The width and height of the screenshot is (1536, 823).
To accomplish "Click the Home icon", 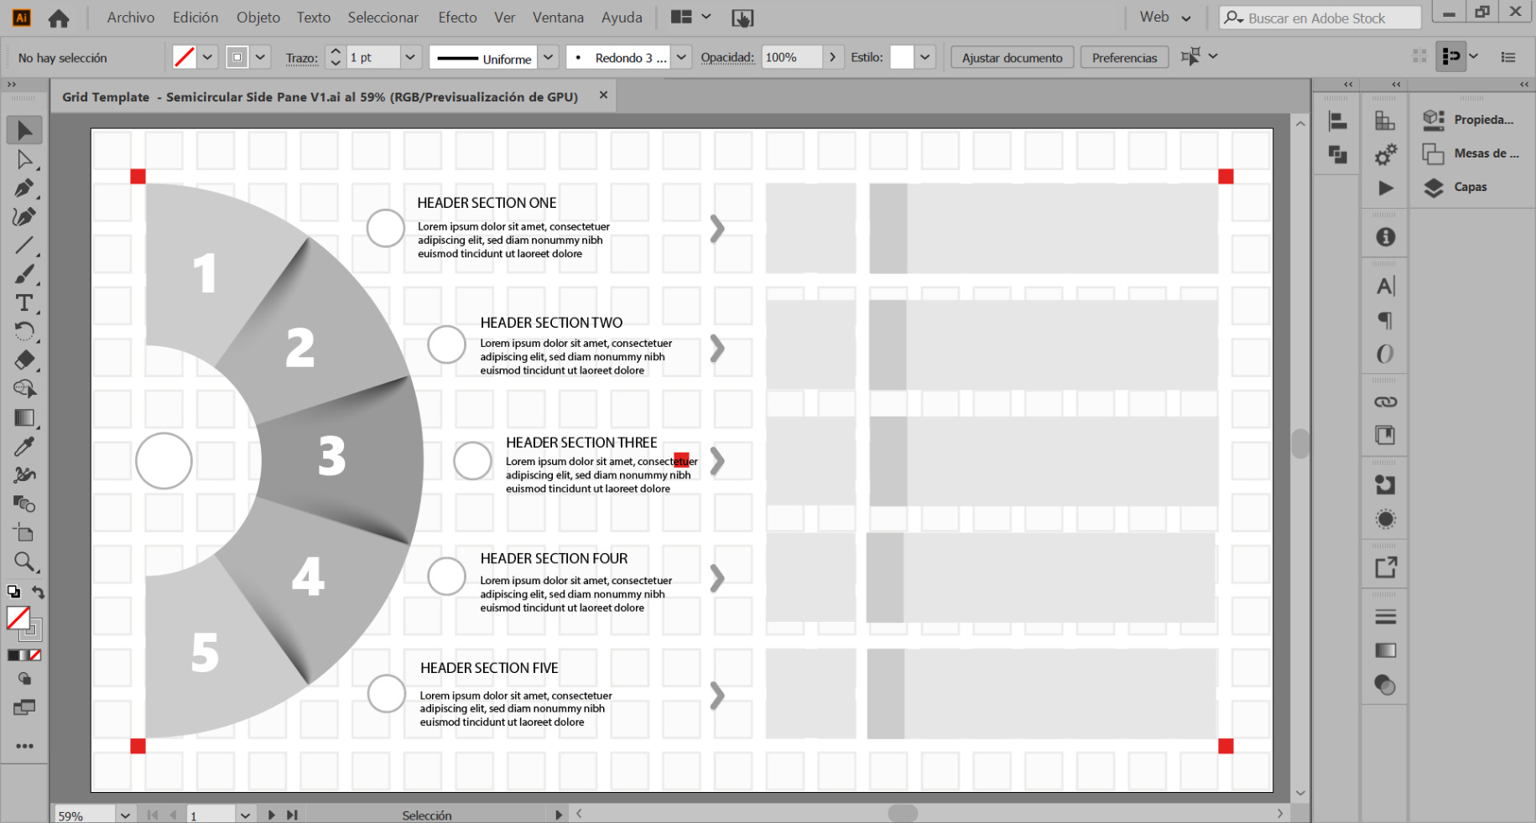I will click(x=59, y=18).
